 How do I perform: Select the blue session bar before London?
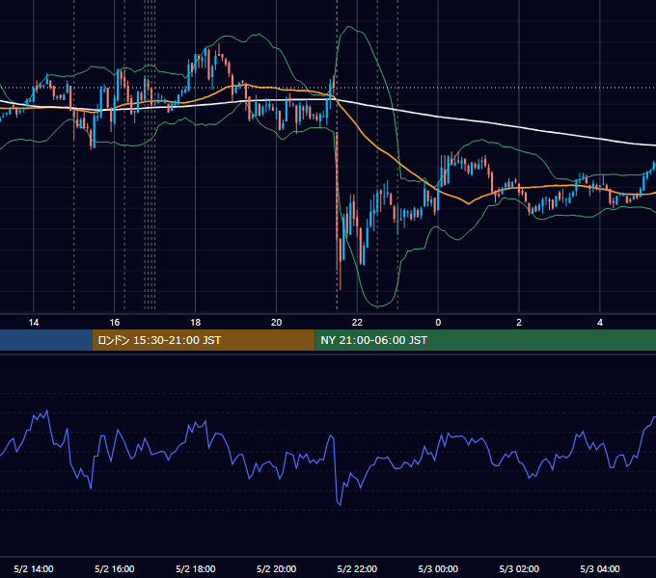[x=46, y=340]
